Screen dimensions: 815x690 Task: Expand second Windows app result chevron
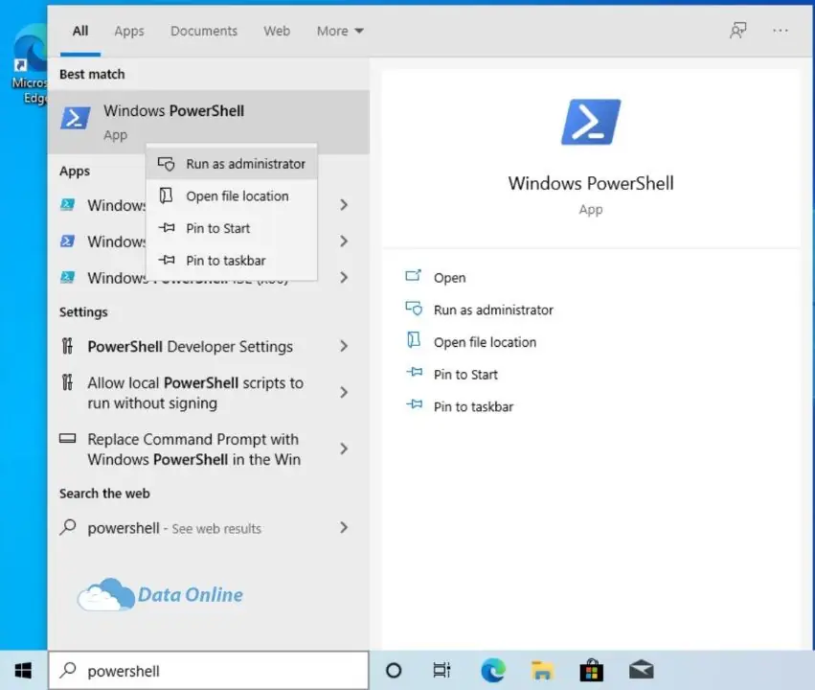tap(344, 241)
